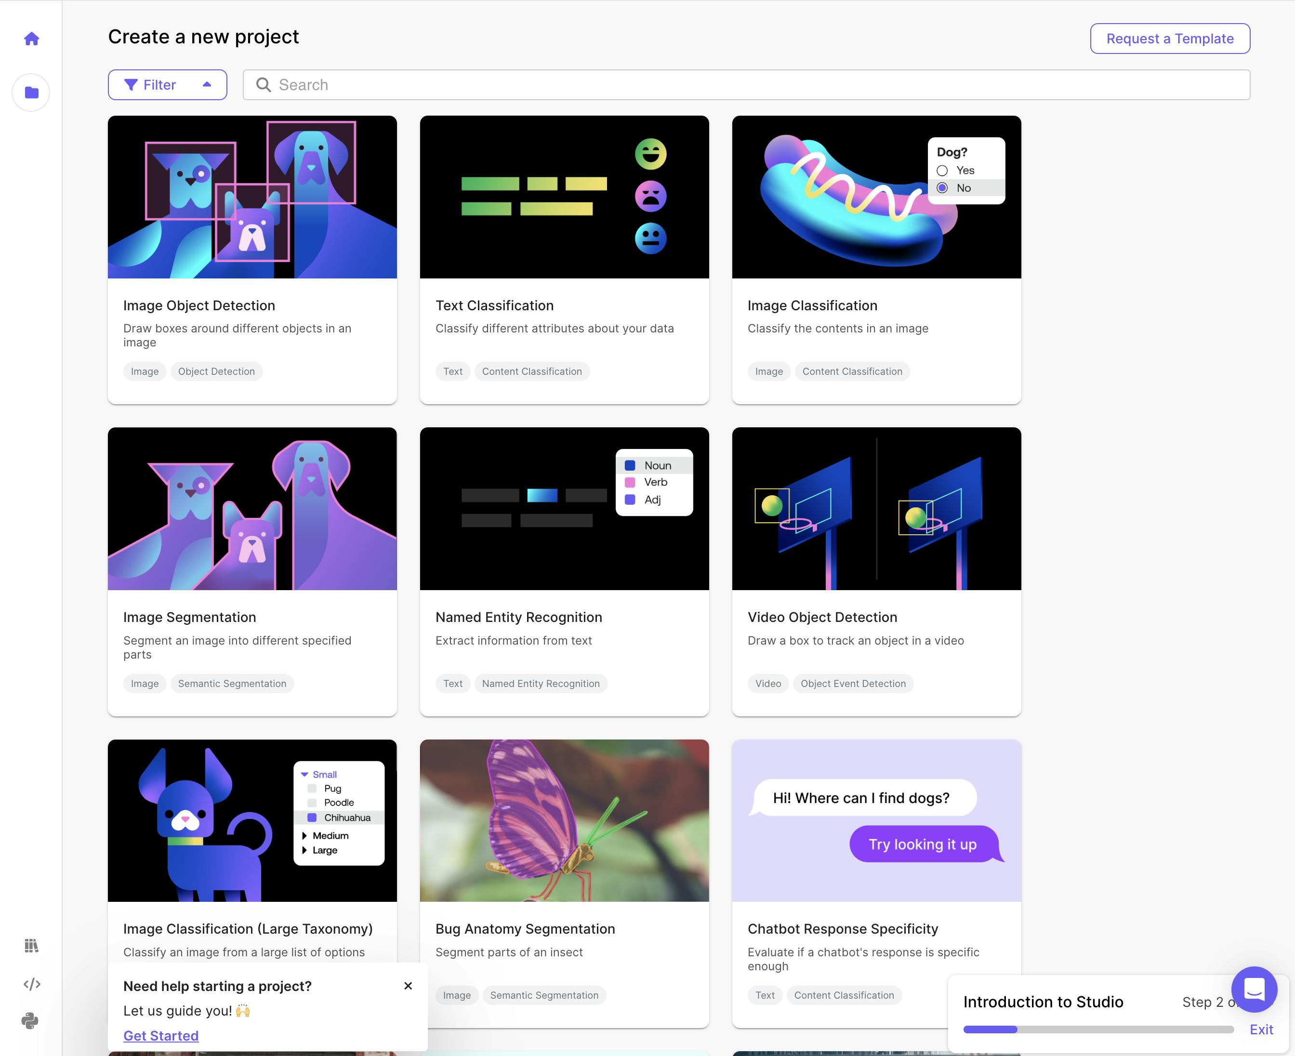Close the 'Need help starting' popup
Viewport: 1295px width, 1056px height.
click(x=408, y=986)
